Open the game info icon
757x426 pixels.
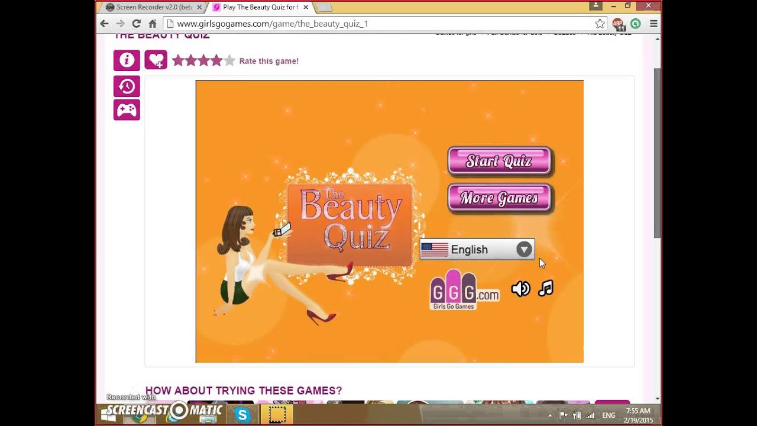coord(127,60)
